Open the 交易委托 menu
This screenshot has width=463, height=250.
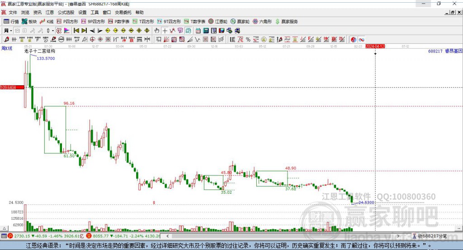(123, 12)
